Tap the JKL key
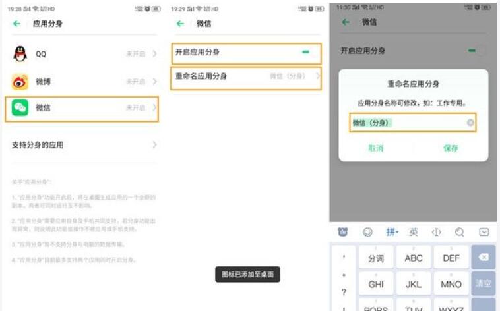Screen dimensions: 500x311 tap(414, 283)
